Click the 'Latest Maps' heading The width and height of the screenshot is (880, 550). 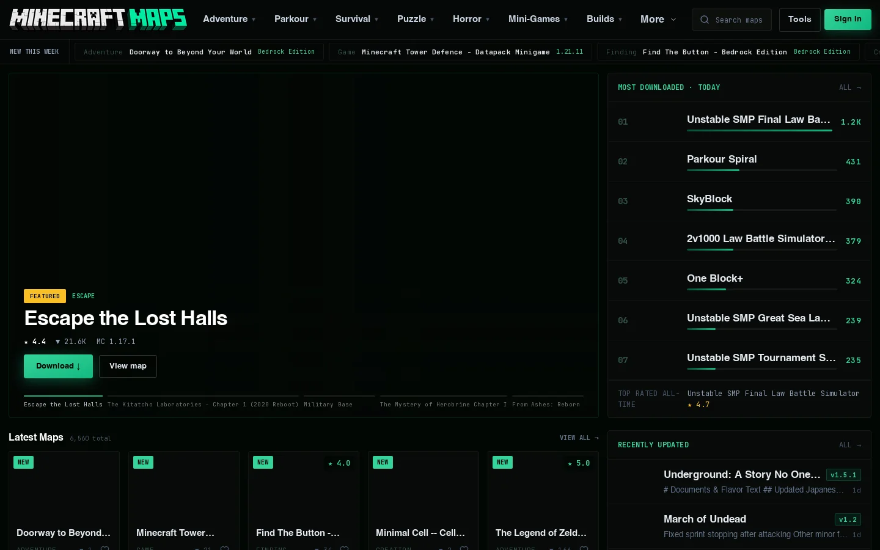36,437
